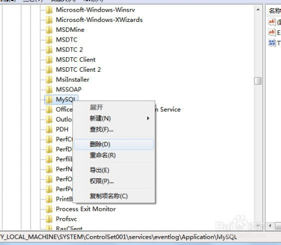Select the MsiInstaller key
The image size is (281, 245).
pyautogui.click(x=72, y=80)
